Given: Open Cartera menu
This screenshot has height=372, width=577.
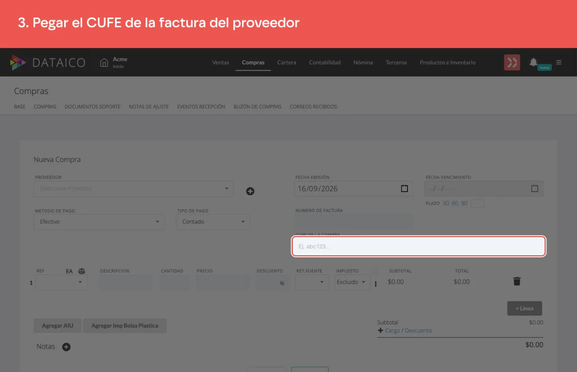Looking at the screenshot, I should tap(287, 63).
